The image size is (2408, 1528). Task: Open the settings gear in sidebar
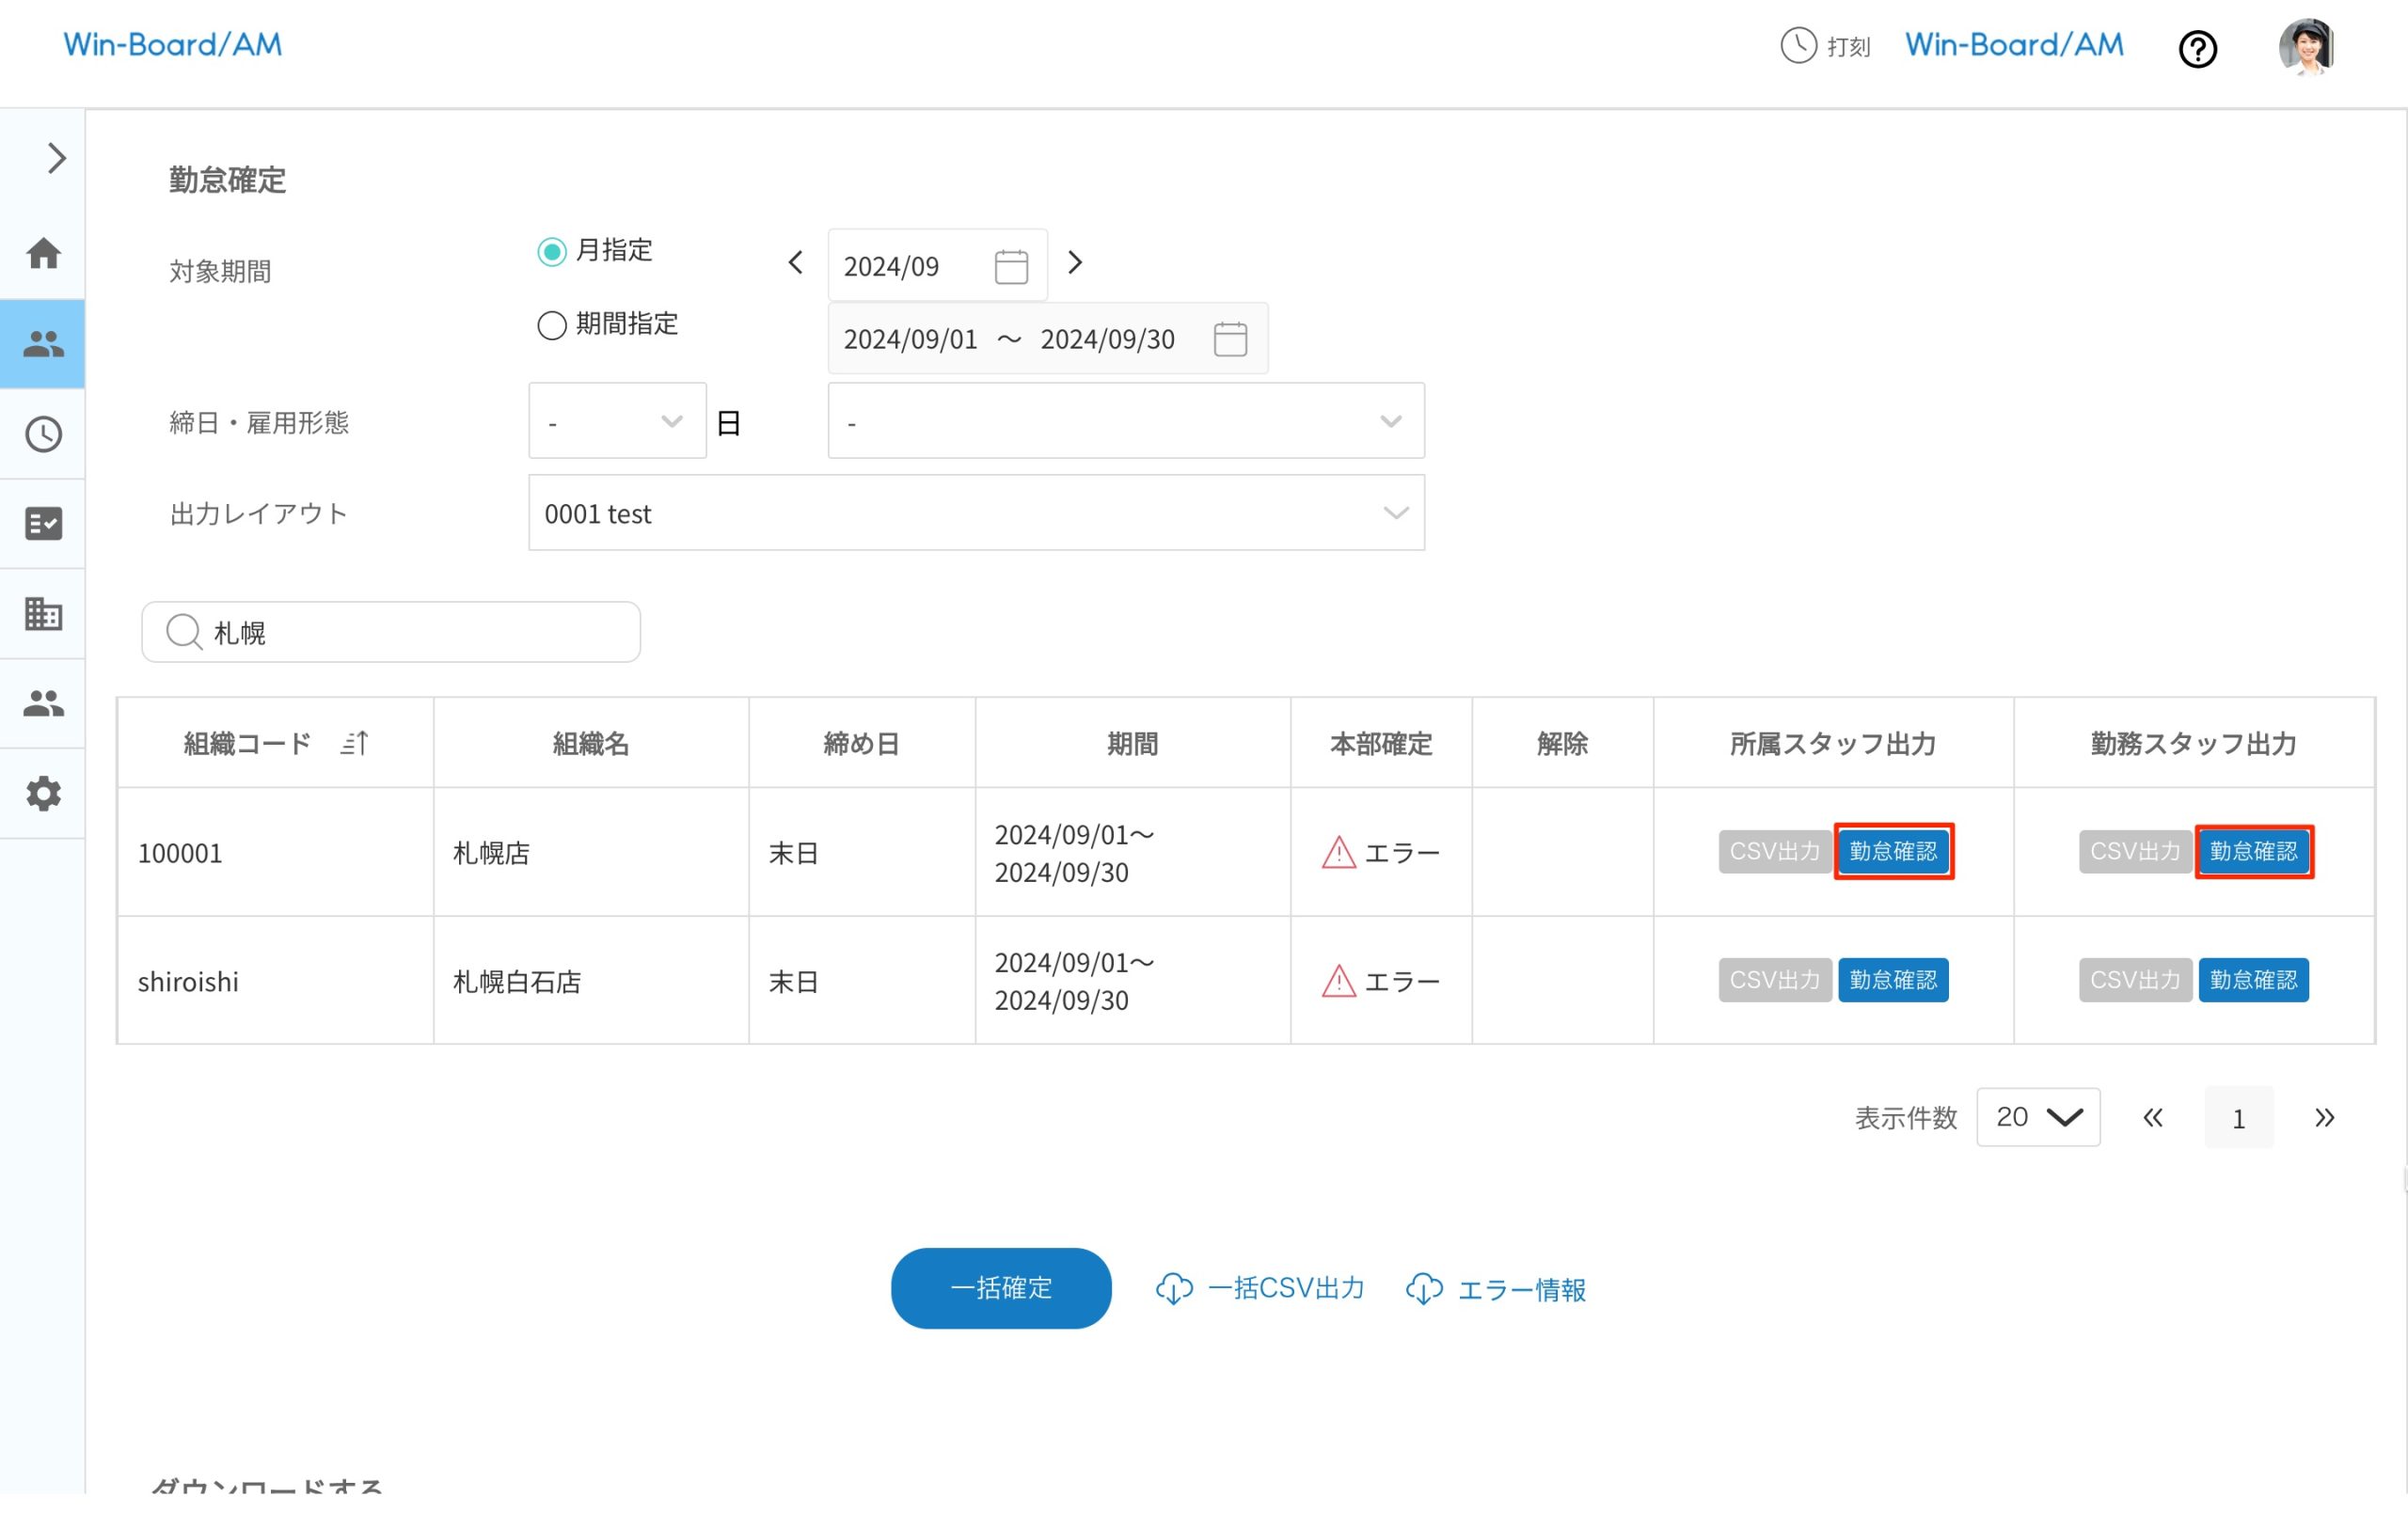(x=43, y=794)
